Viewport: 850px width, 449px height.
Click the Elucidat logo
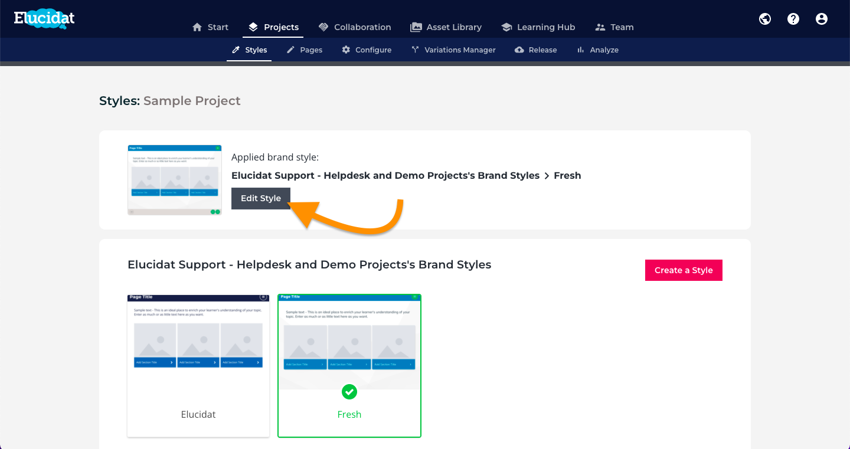[44, 18]
